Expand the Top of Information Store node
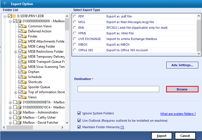 (15, 92)
